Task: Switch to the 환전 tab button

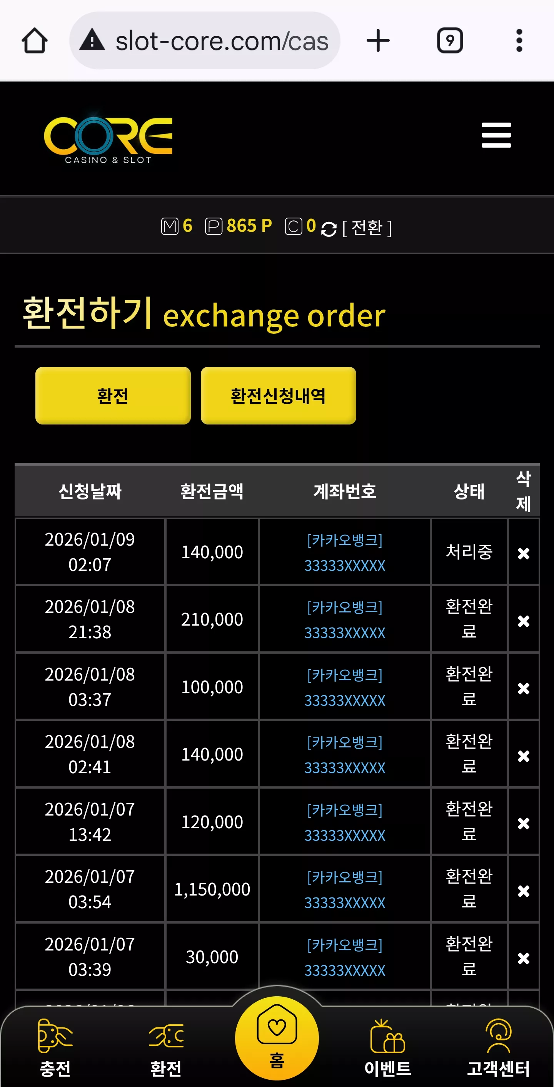Action: (x=113, y=395)
